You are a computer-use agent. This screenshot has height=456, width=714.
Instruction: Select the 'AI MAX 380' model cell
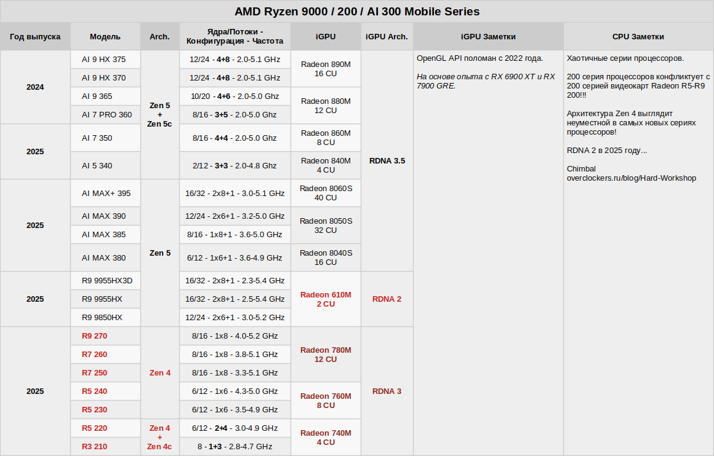tap(105, 257)
